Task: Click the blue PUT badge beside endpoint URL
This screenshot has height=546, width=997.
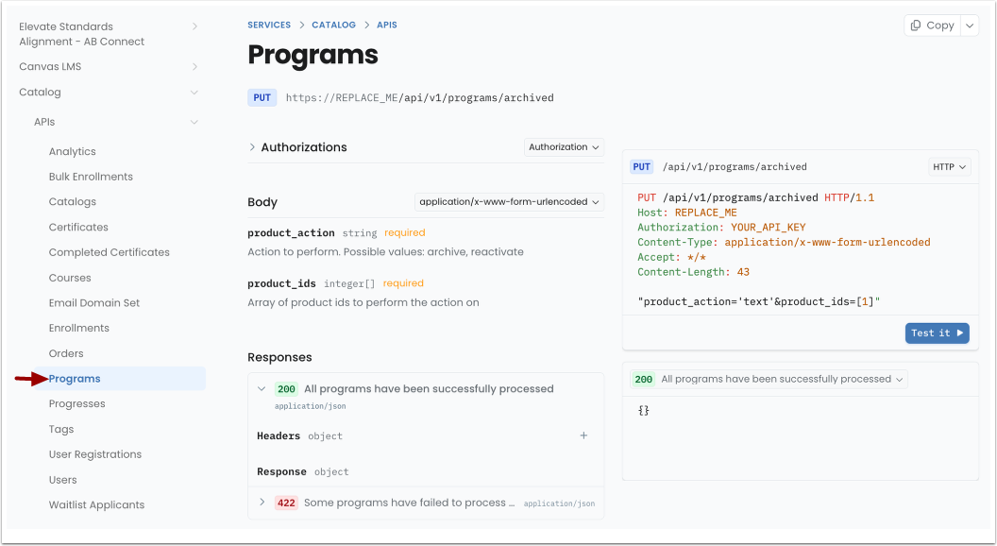Action: [x=262, y=98]
